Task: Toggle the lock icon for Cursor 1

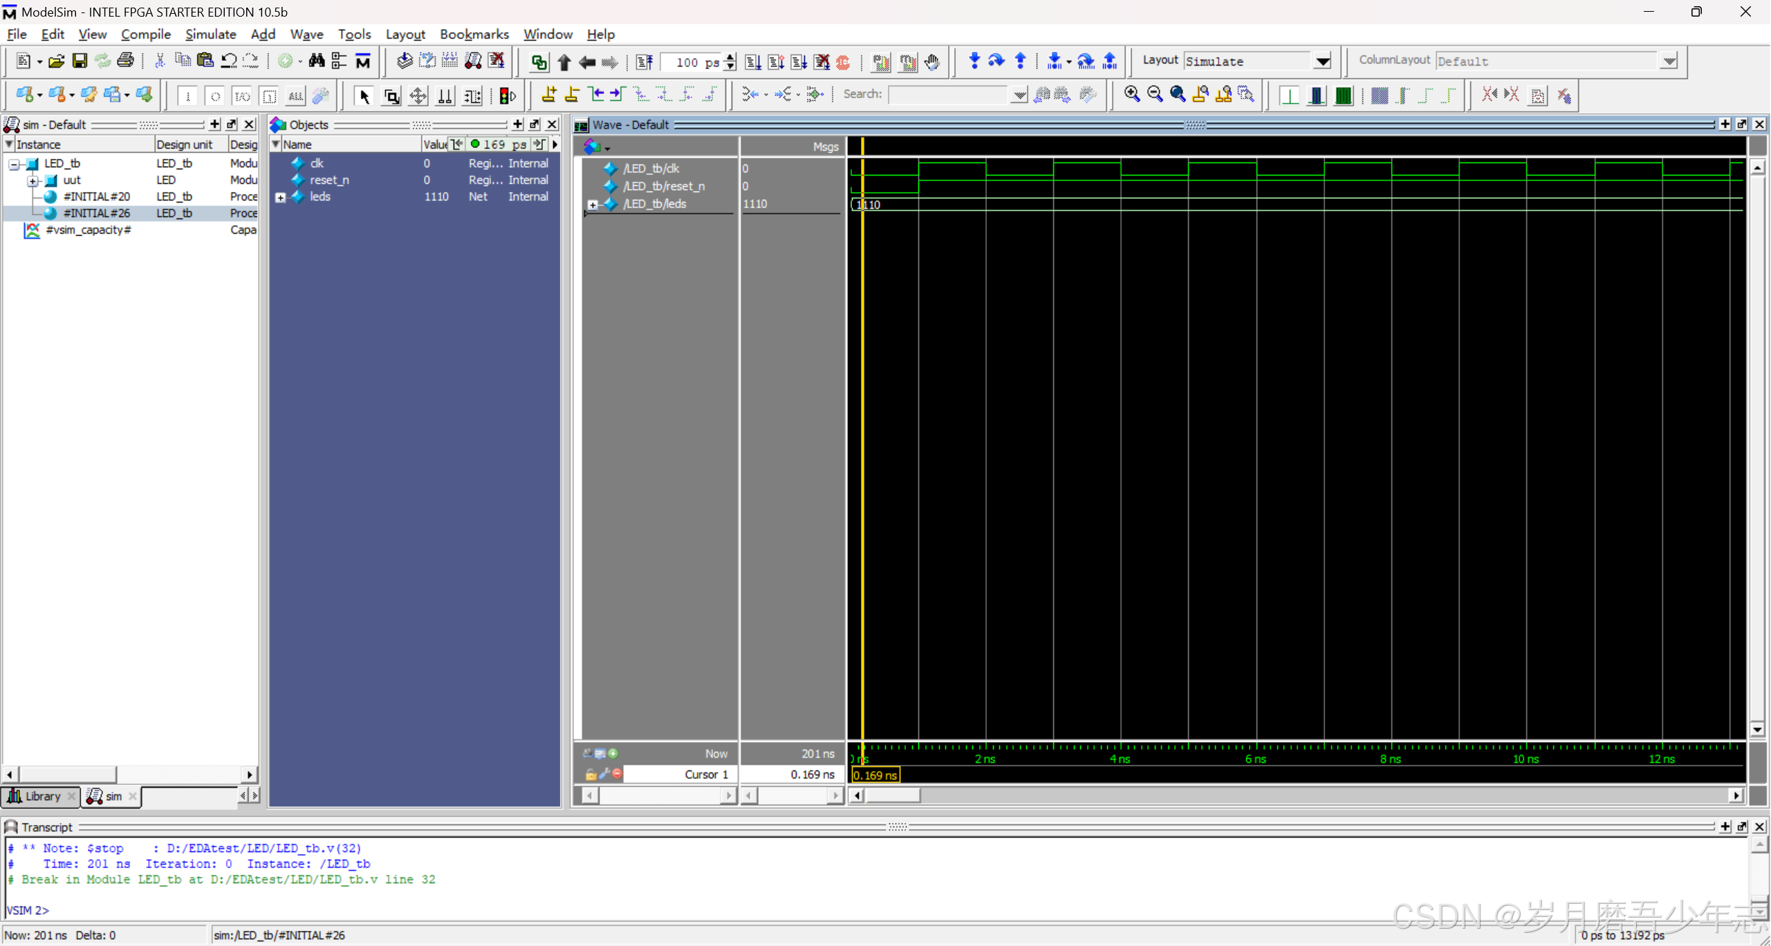Action: [x=590, y=775]
